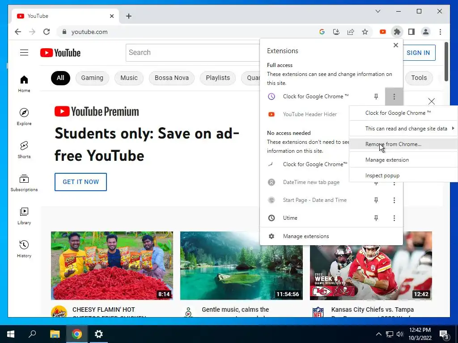Open Settings from the taskbar
The width and height of the screenshot is (458, 343).
pos(99,334)
